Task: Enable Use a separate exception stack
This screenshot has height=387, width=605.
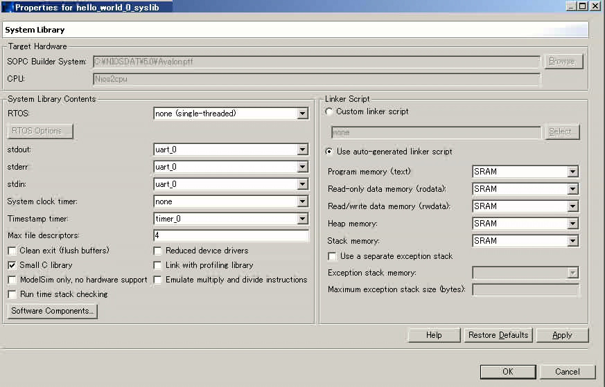Action: [333, 256]
